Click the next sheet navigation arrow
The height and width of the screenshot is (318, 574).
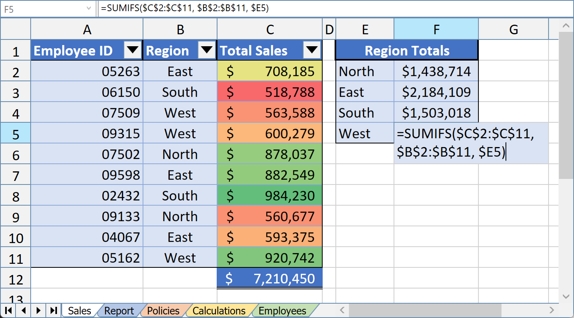point(39,310)
